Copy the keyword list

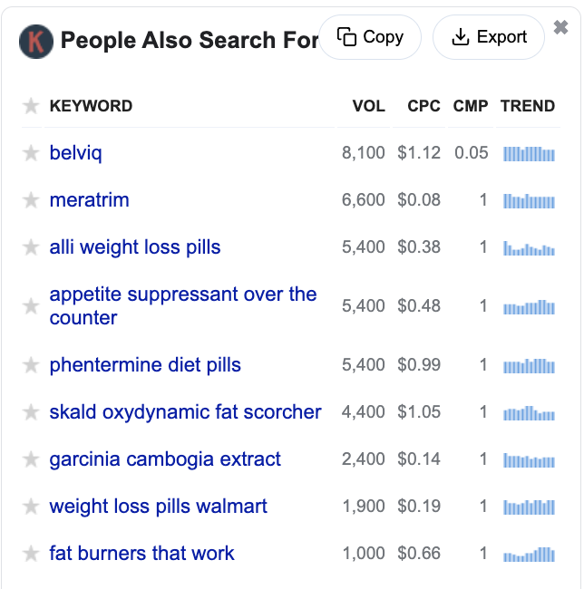370,37
